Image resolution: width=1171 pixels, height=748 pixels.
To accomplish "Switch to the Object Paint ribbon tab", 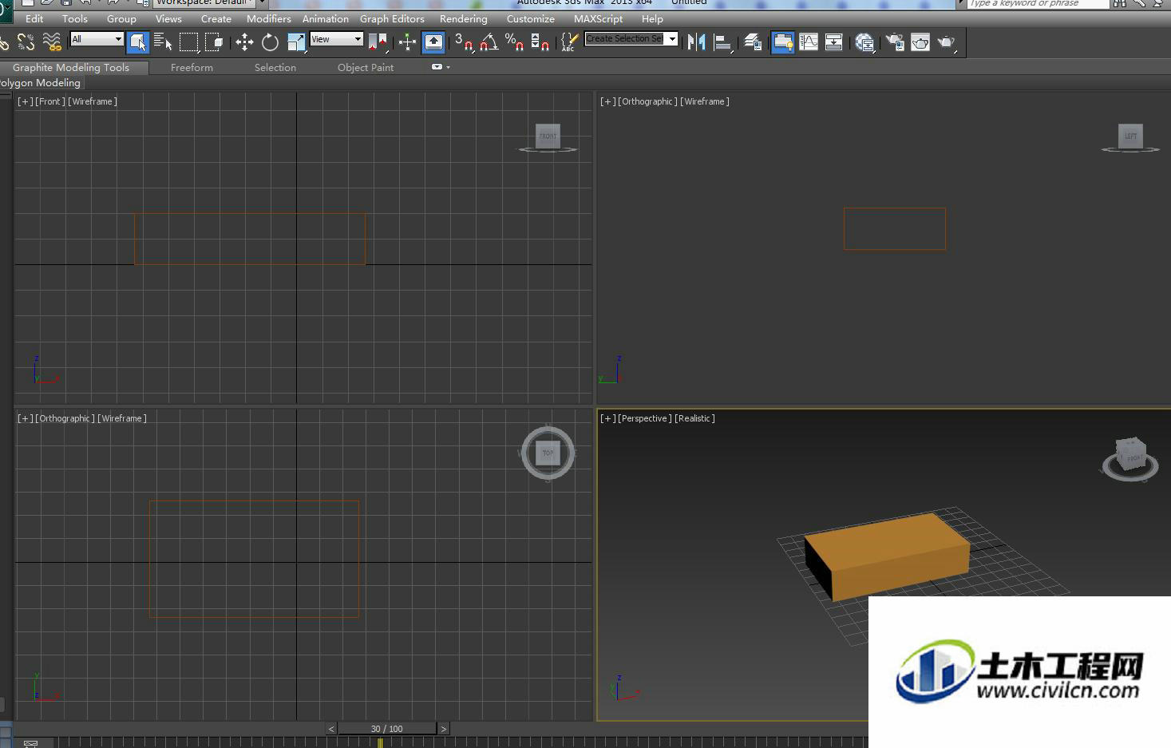I will point(366,68).
